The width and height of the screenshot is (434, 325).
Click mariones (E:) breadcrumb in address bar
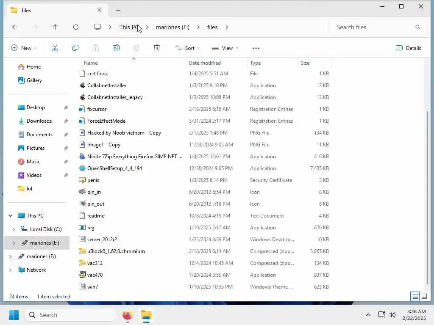[x=173, y=27]
